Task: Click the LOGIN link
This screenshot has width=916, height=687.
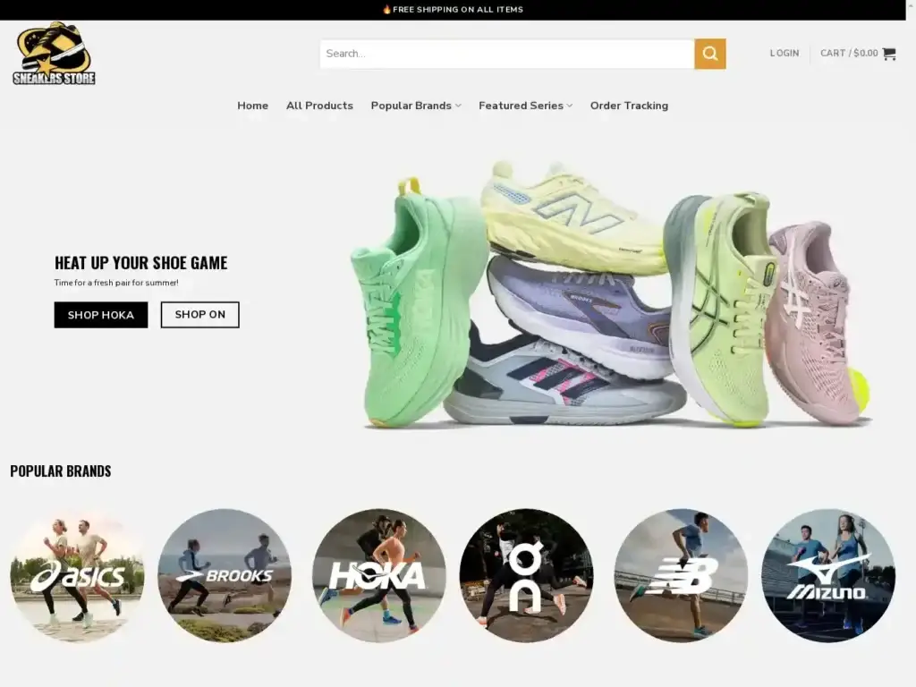Action: tap(785, 54)
